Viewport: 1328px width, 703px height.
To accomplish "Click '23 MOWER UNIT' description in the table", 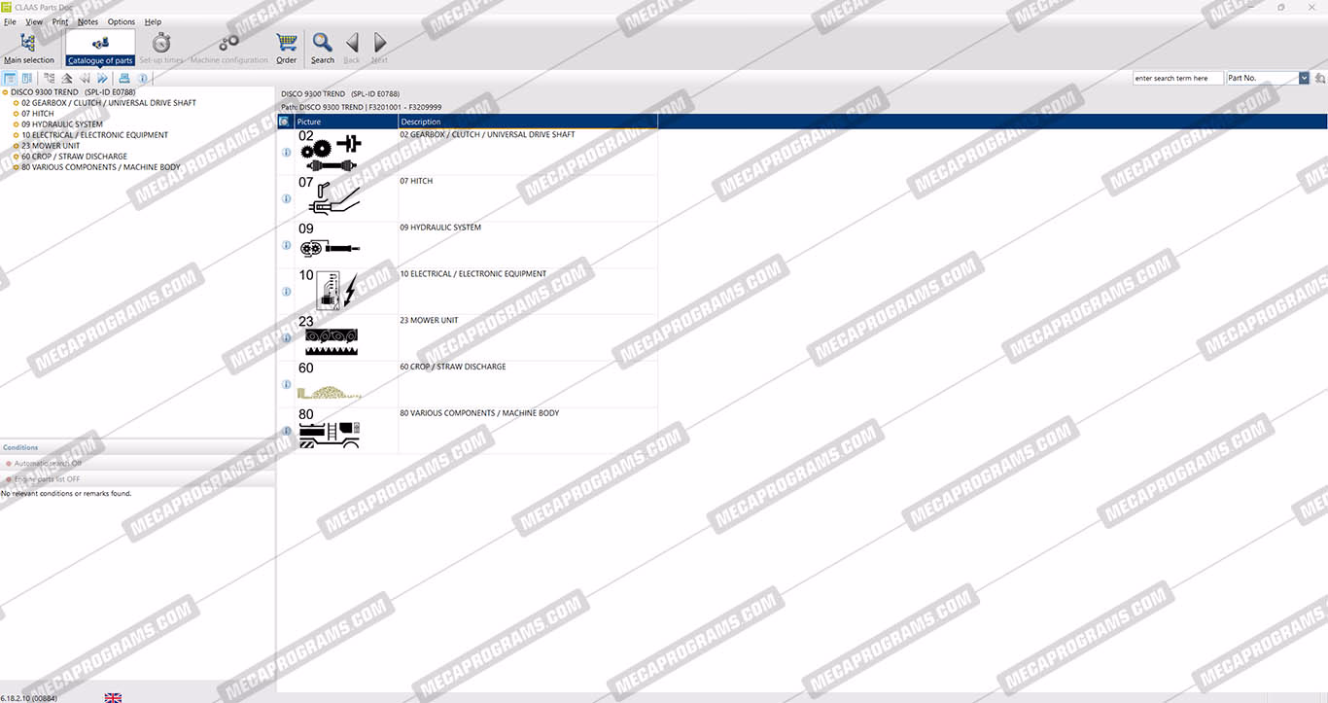I will 429,320.
